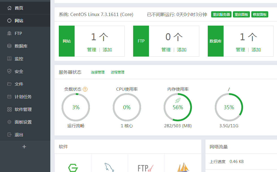277x172 pixels.
Task: Click the FTPd software logo
Action: pos(146,168)
